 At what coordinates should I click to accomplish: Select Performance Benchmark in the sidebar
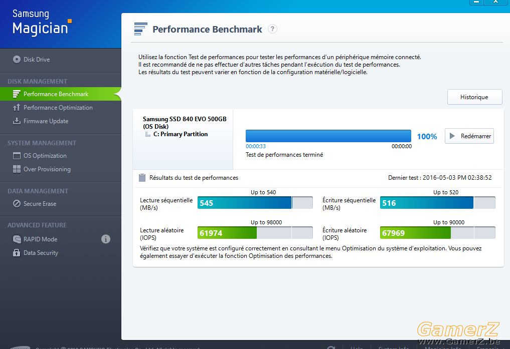tap(61, 94)
